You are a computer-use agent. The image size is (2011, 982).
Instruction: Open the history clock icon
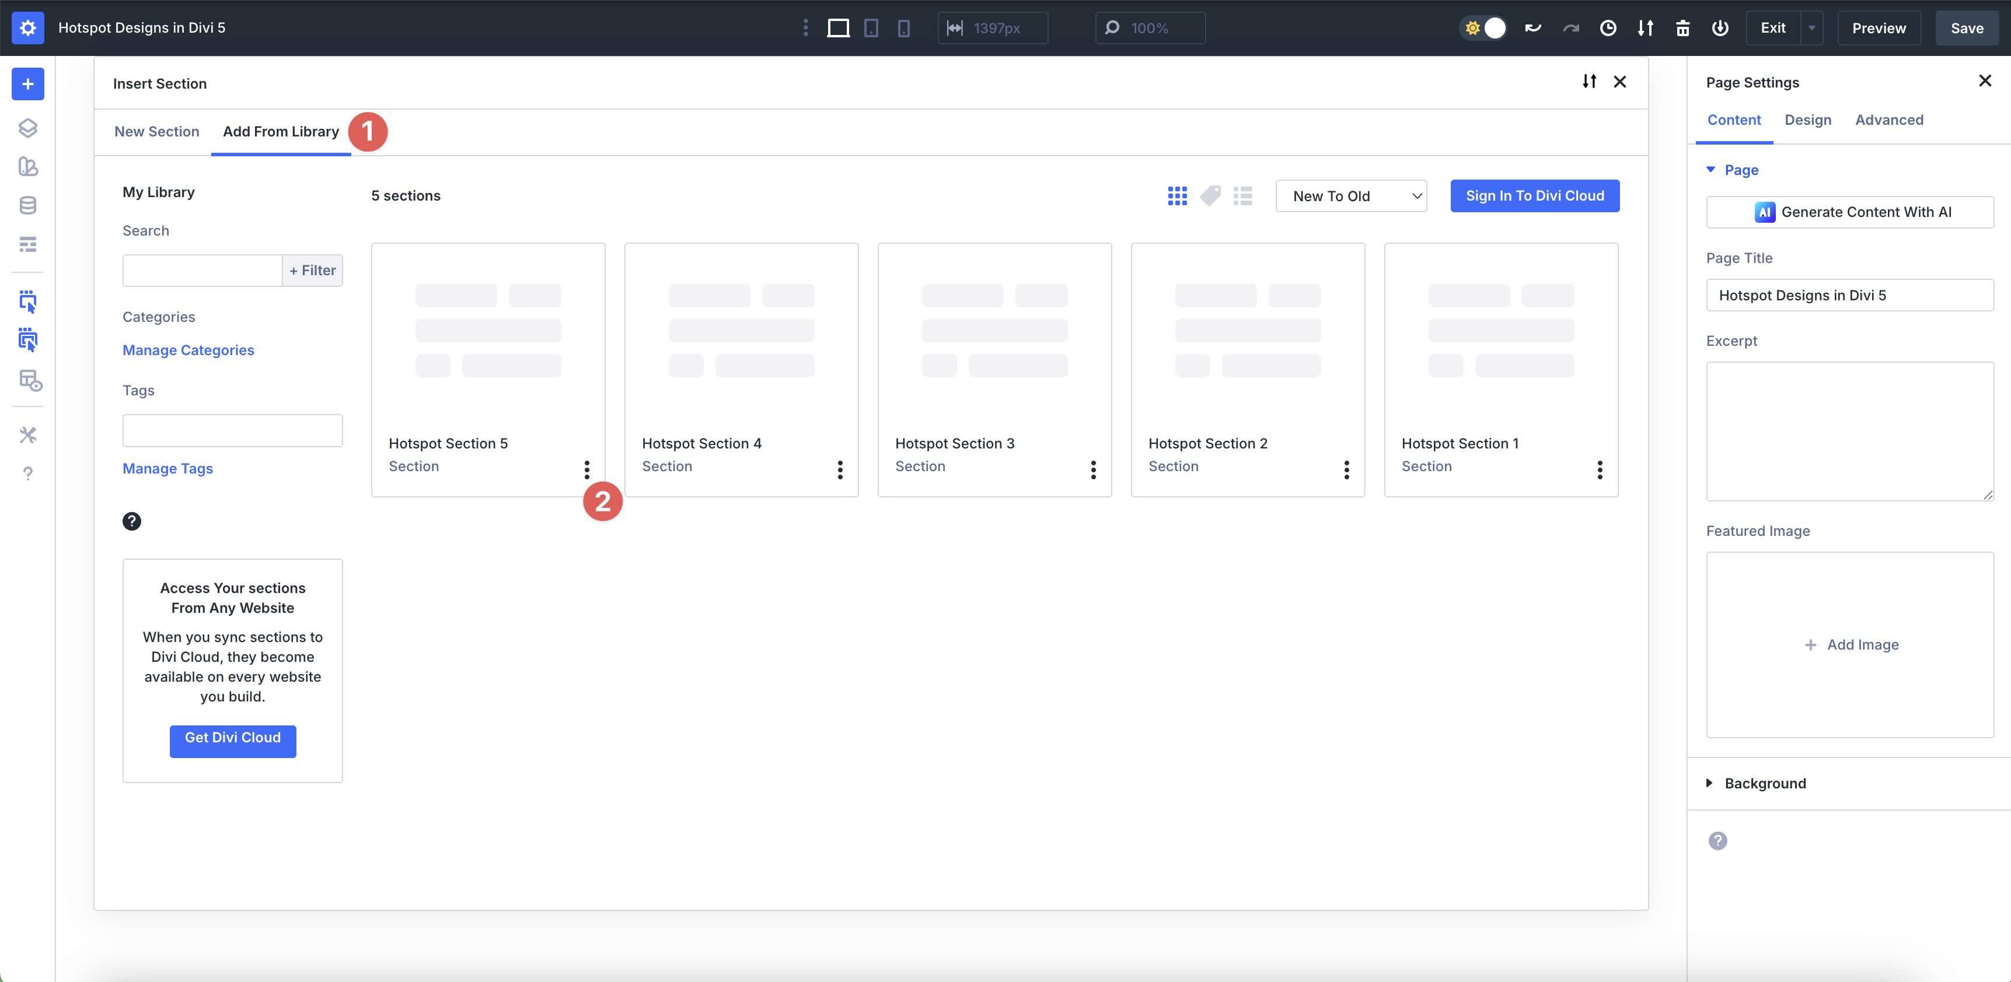coord(1607,28)
